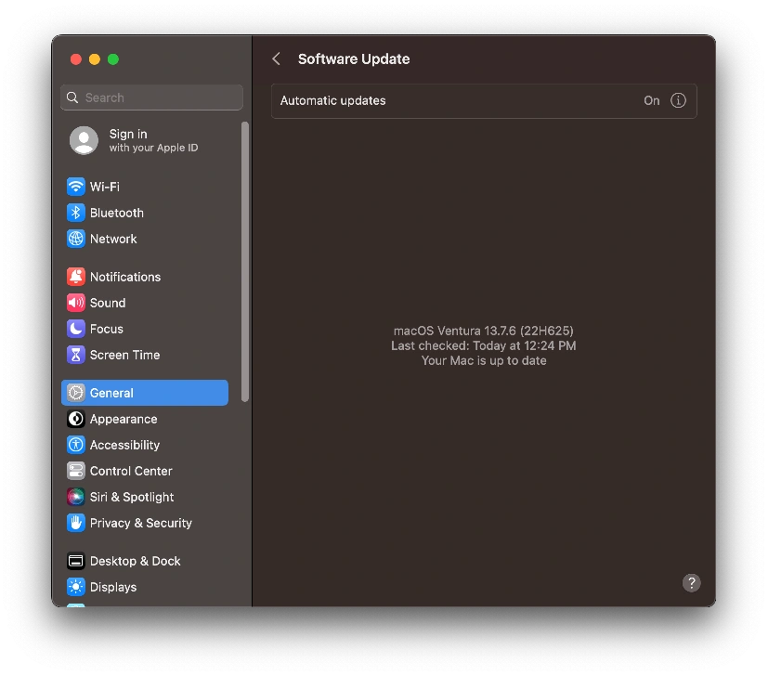This screenshot has width=768, height=676.
Task: Select General in the sidebar
Action: point(144,393)
